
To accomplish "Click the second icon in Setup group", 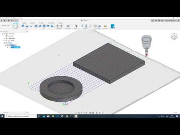I will (x=18, y=26).
